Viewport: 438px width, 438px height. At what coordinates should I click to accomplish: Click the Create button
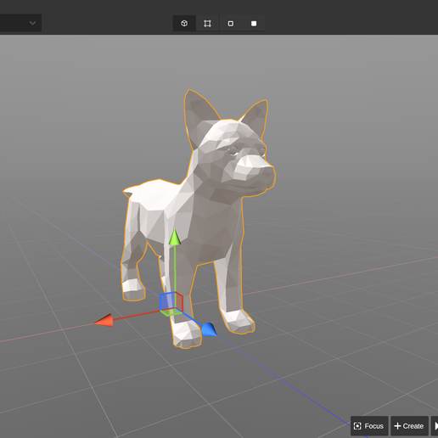click(409, 426)
